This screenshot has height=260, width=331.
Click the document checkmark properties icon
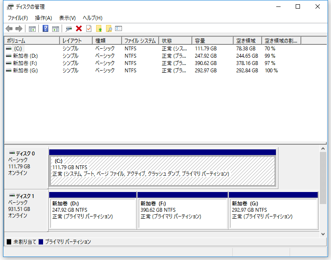(x=89, y=28)
